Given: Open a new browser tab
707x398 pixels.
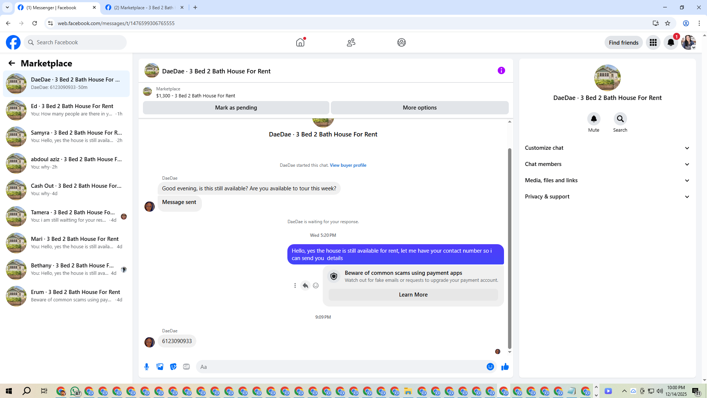Looking at the screenshot, I should pos(195,8).
